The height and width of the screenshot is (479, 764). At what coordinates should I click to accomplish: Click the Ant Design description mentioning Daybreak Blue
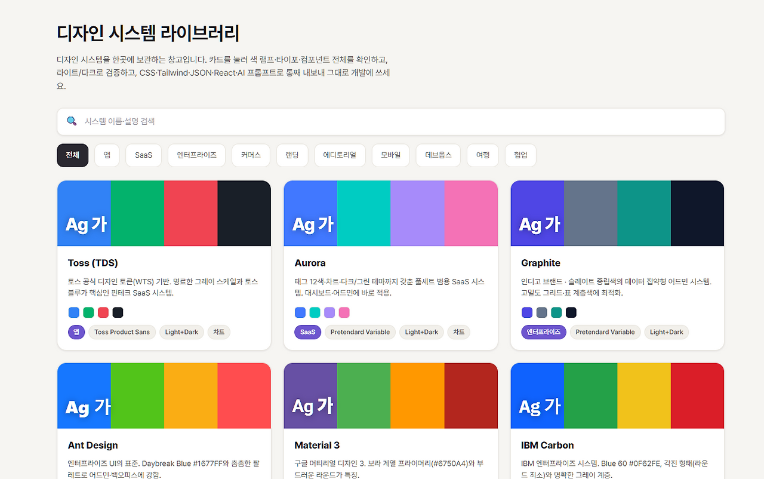coord(164,469)
